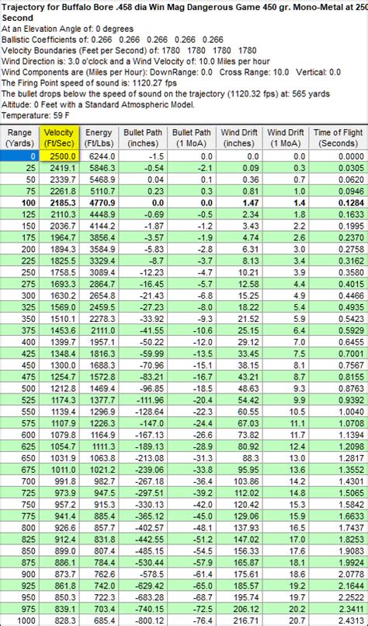Click the Range (Yards) column header

pyautogui.click(x=19, y=138)
